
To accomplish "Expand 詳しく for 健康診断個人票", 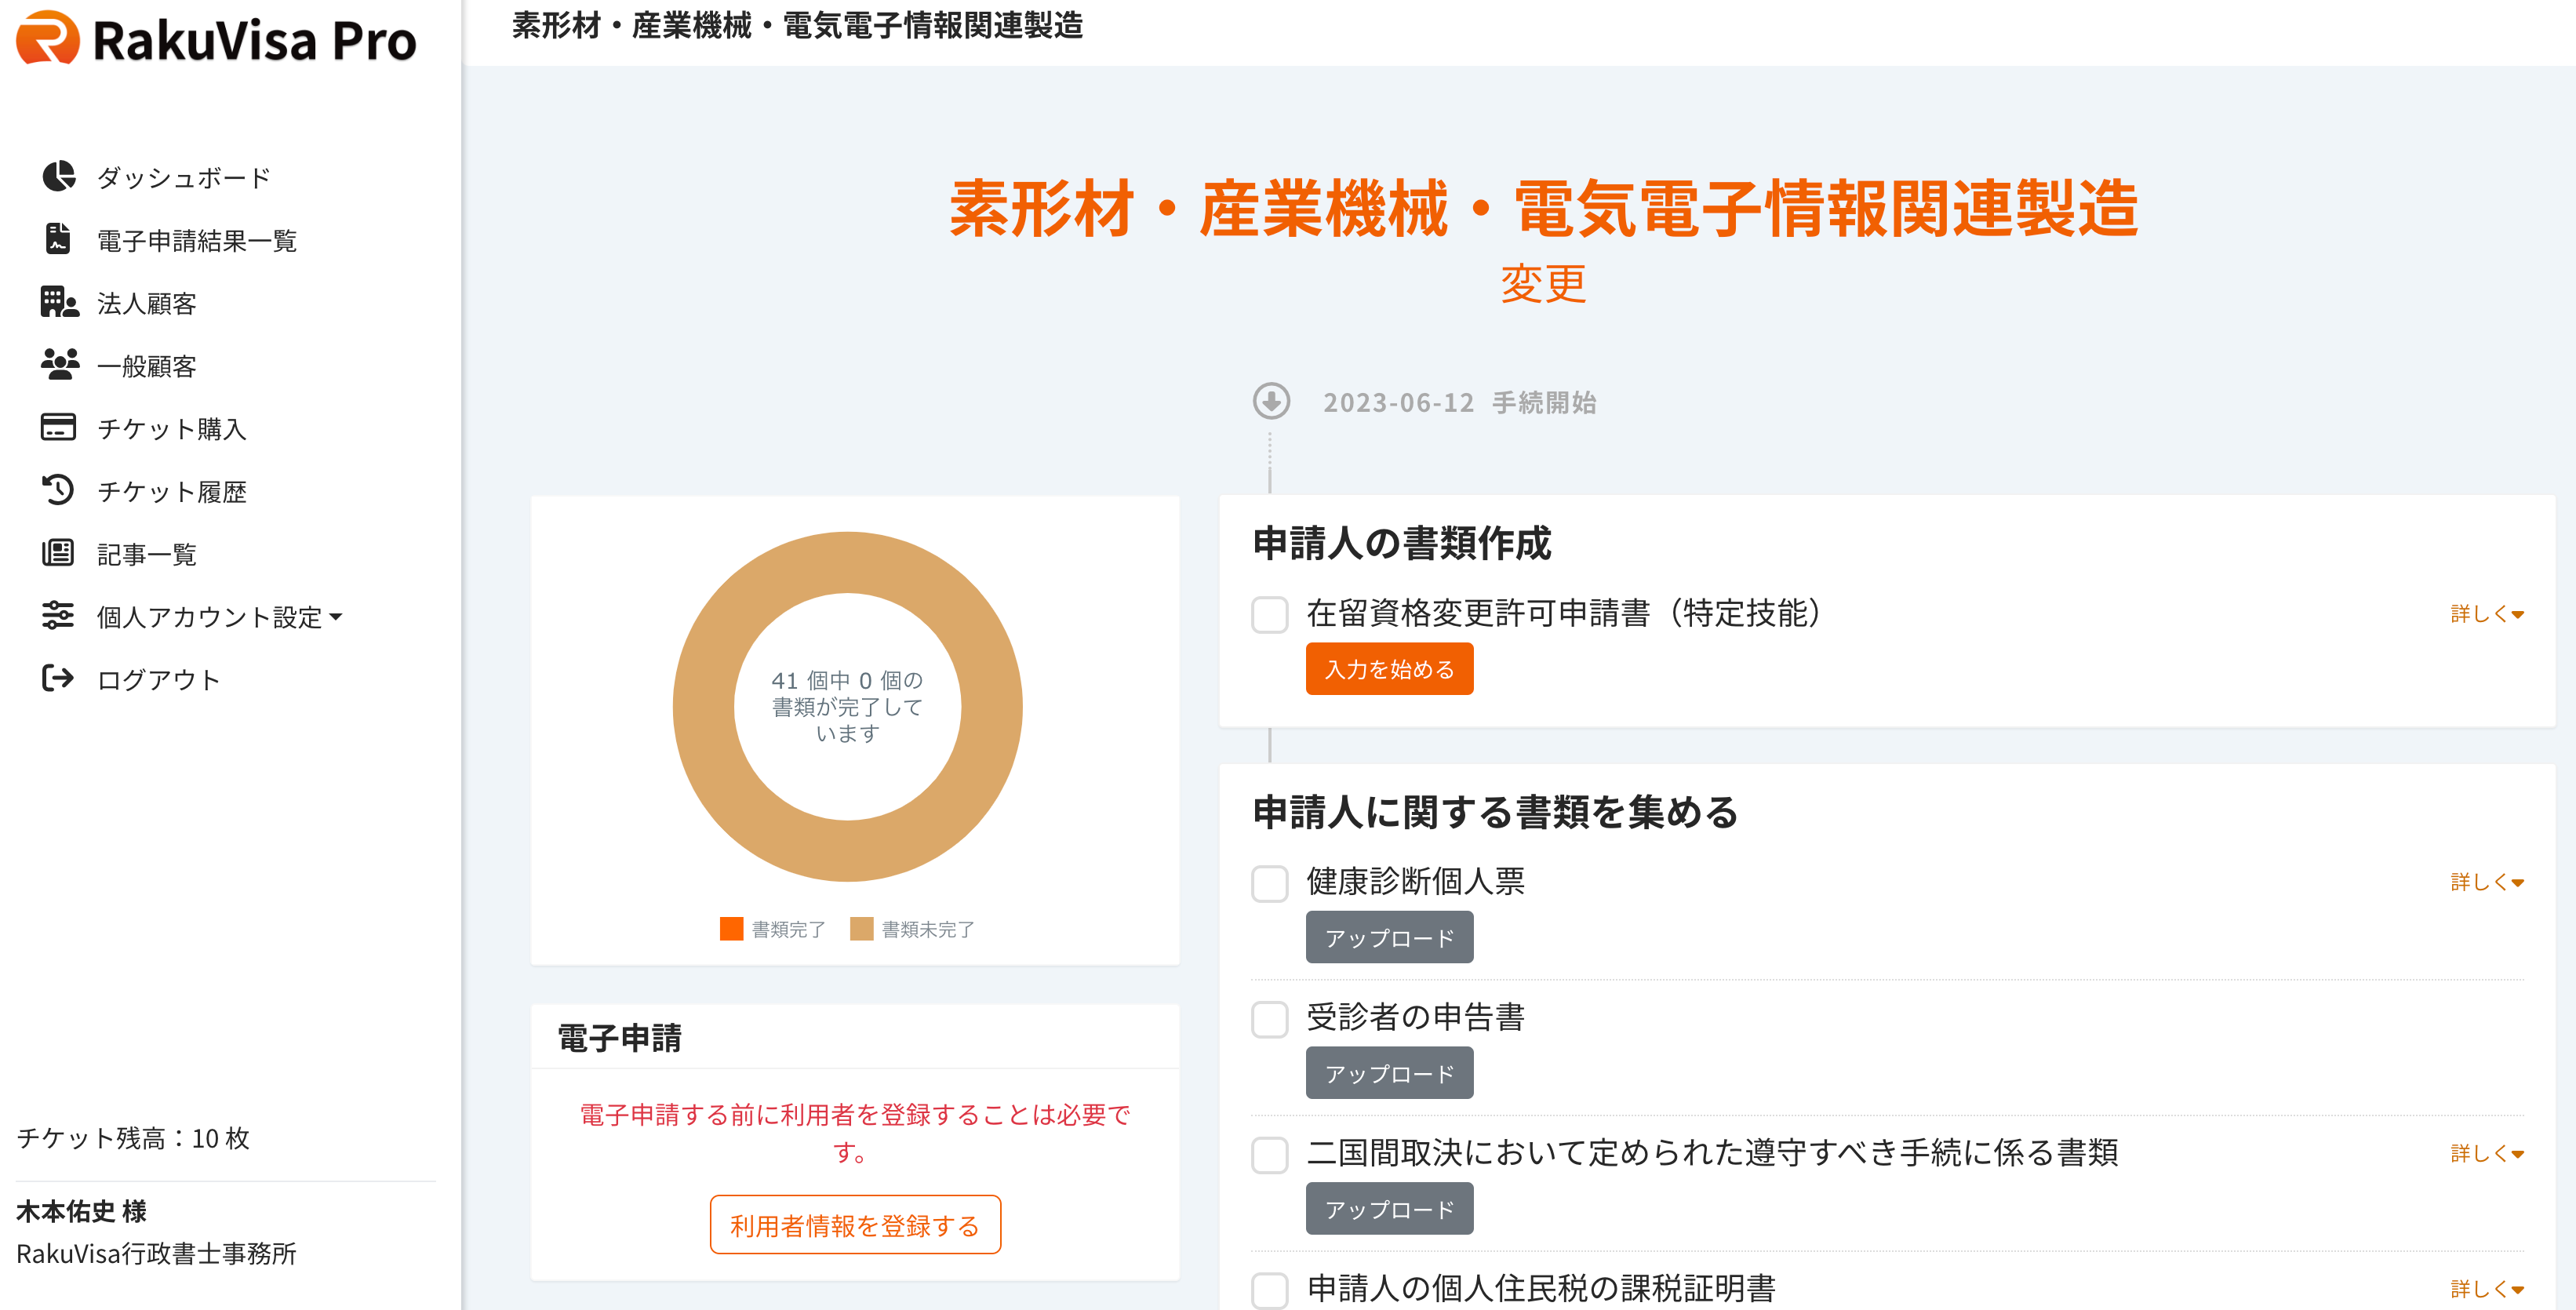I will coord(2486,882).
